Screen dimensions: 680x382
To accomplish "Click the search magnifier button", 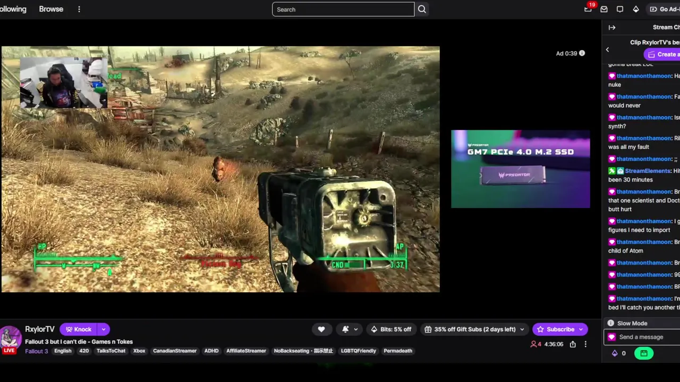I will [x=422, y=9].
